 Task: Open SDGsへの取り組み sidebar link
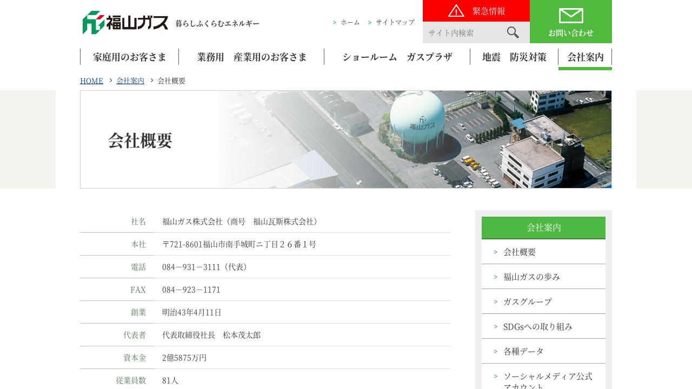537,326
